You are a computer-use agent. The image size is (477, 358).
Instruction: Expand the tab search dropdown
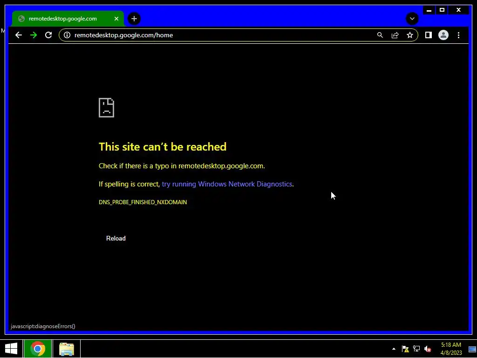coord(412,19)
